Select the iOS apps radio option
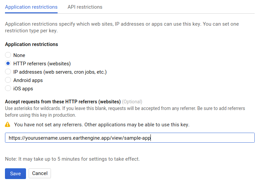Image resolution: width=268 pixels, height=184 pixels. point(8,89)
